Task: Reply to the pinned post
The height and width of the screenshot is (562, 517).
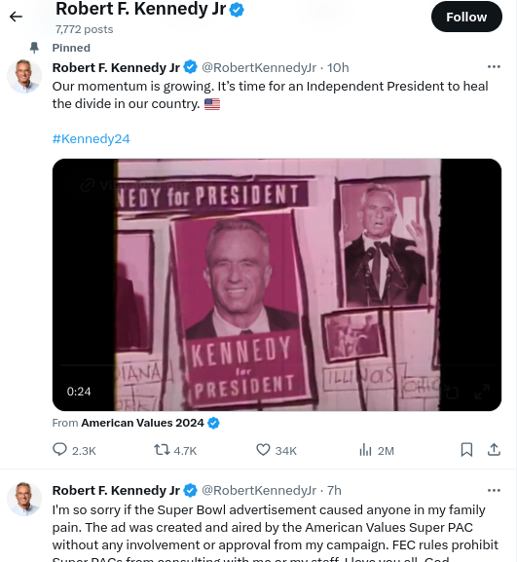Action: pos(74,450)
